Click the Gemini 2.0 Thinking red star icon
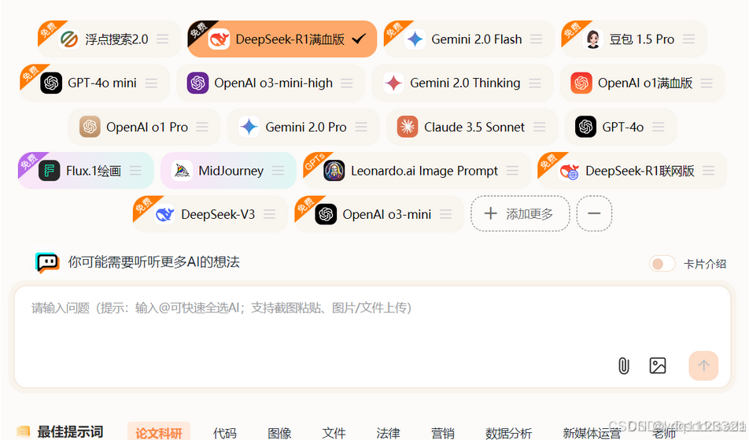 click(x=393, y=83)
